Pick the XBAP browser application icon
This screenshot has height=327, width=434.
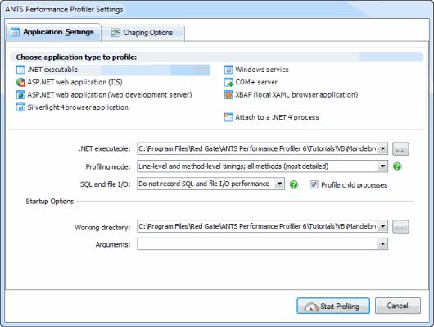[x=228, y=95]
